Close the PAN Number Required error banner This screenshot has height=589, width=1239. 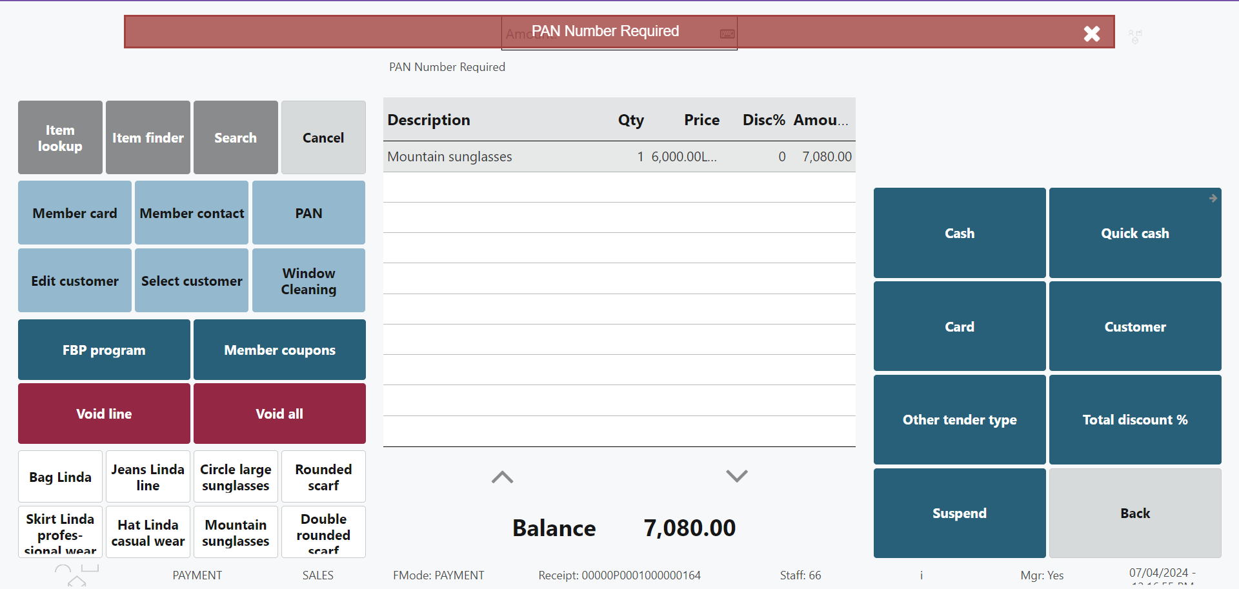pos(1091,34)
